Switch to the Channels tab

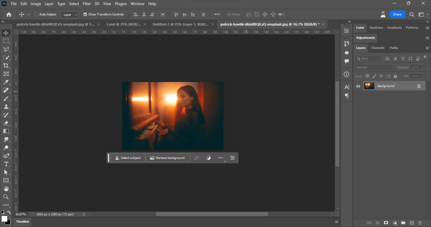pyautogui.click(x=378, y=48)
